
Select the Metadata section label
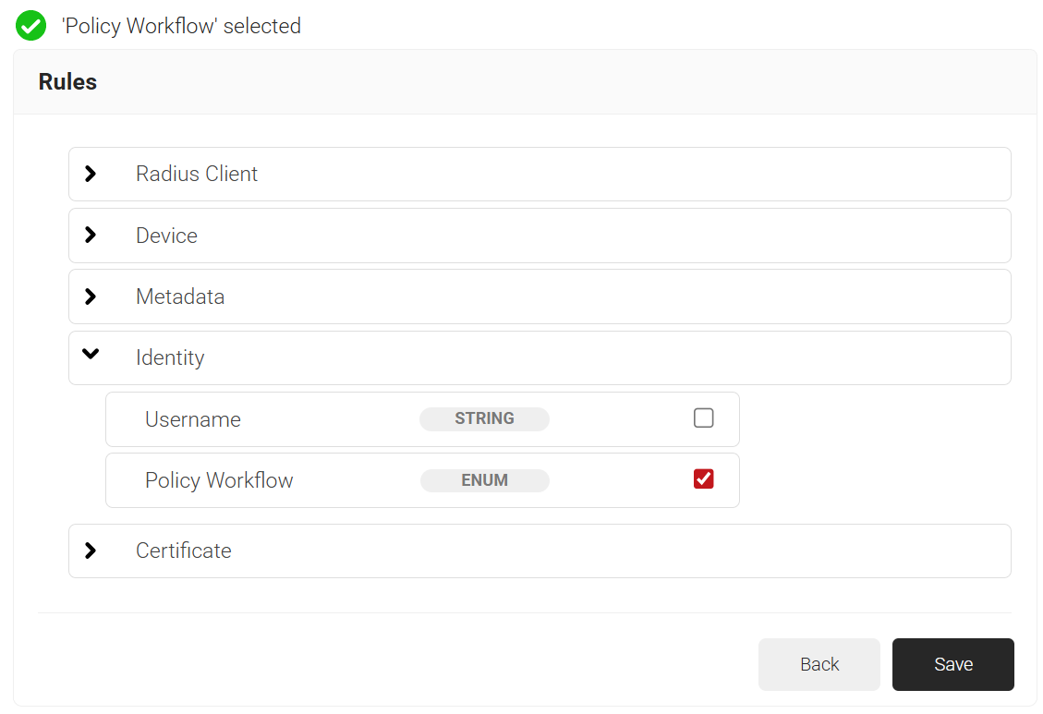point(180,296)
